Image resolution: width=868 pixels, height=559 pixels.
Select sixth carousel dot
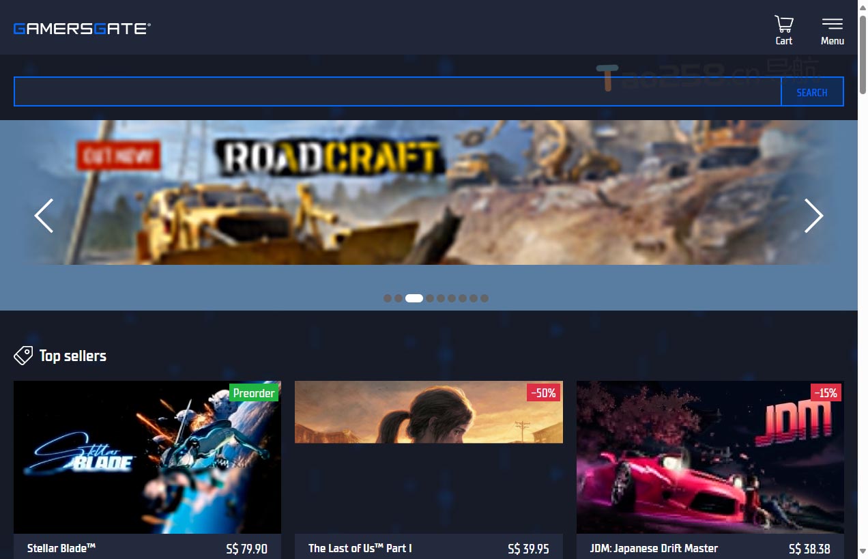click(452, 298)
